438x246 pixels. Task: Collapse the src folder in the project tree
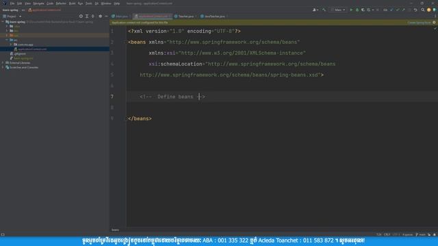(x=7, y=40)
